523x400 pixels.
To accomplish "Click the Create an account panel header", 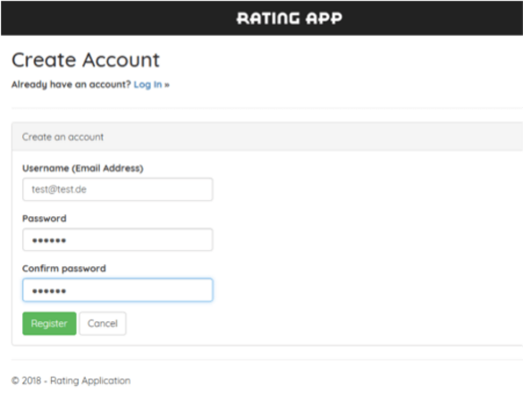I will (x=266, y=137).
